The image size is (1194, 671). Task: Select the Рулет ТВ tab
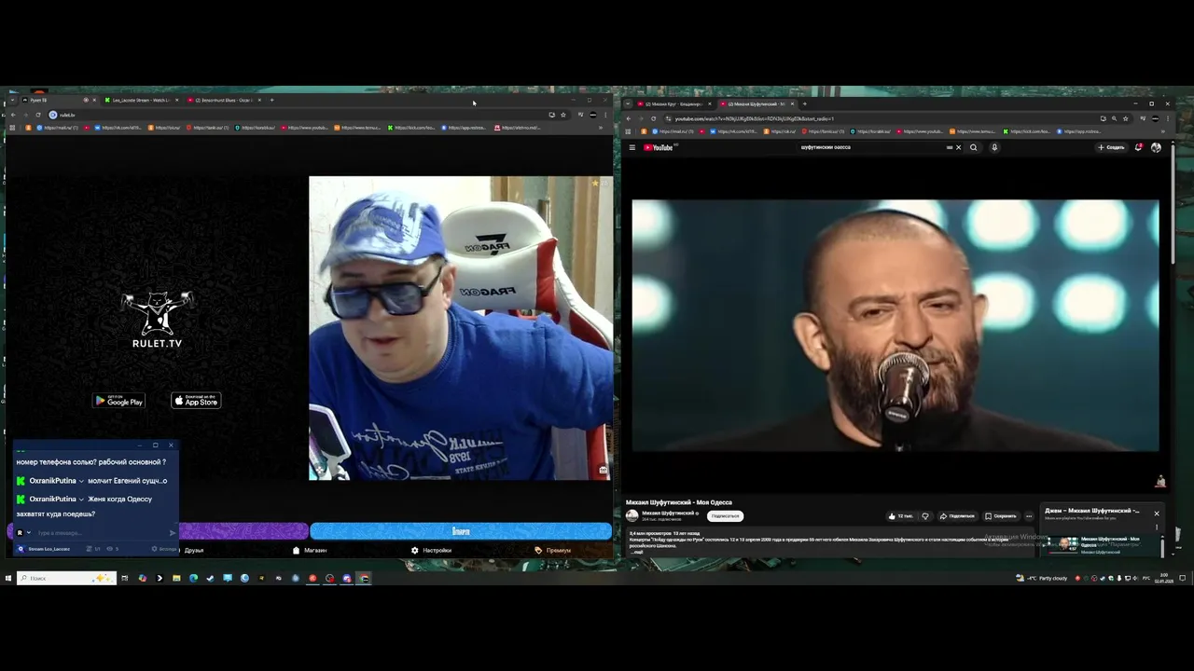click(x=56, y=100)
